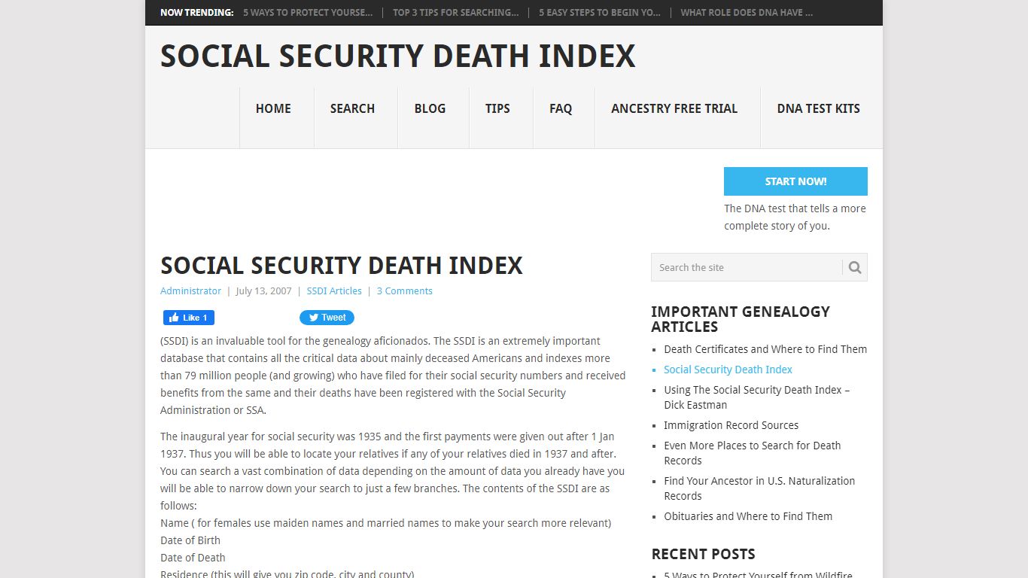
Task: Click the START NOW! button
Action: point(795,181)
